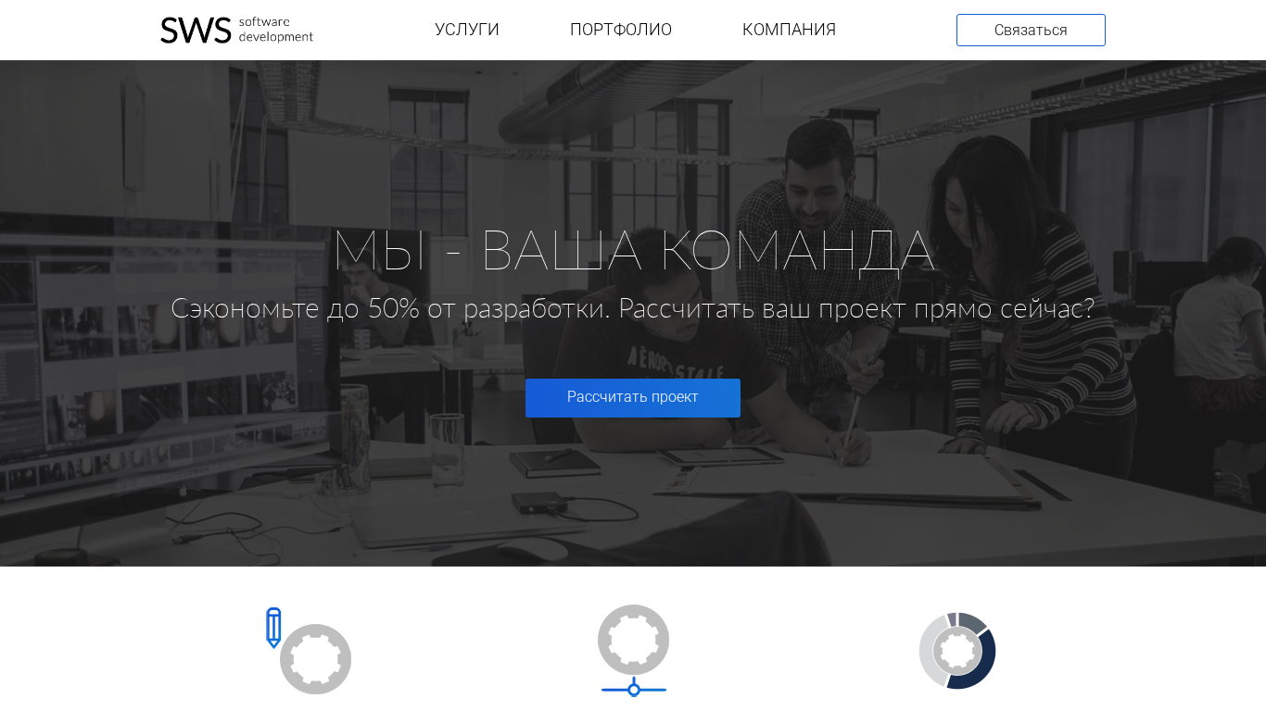Click the large SWS letters in the logo

tap(196, 31)
